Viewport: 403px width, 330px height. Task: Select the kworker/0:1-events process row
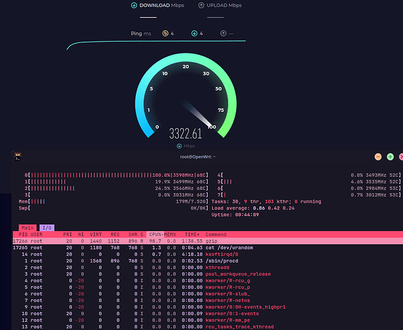point(208,313)
